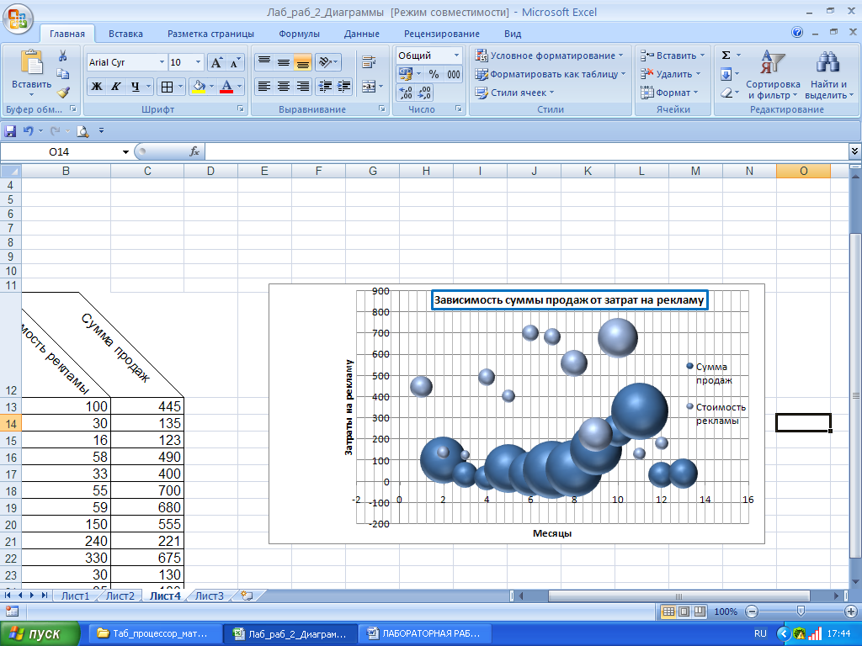Decrease indent icon

pyautogui.click(x=326, y=87)
